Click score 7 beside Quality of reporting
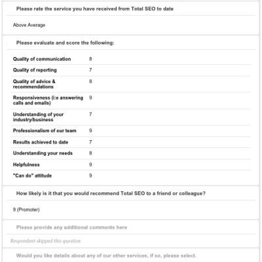 click(90, 70)
